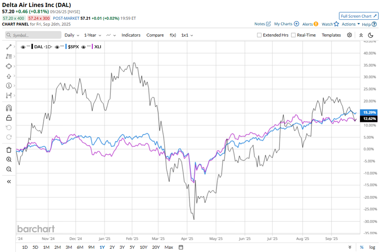Screen dimensions: 380x252
Task: Delete drawings with the trash icon
Action: point(9,150)
